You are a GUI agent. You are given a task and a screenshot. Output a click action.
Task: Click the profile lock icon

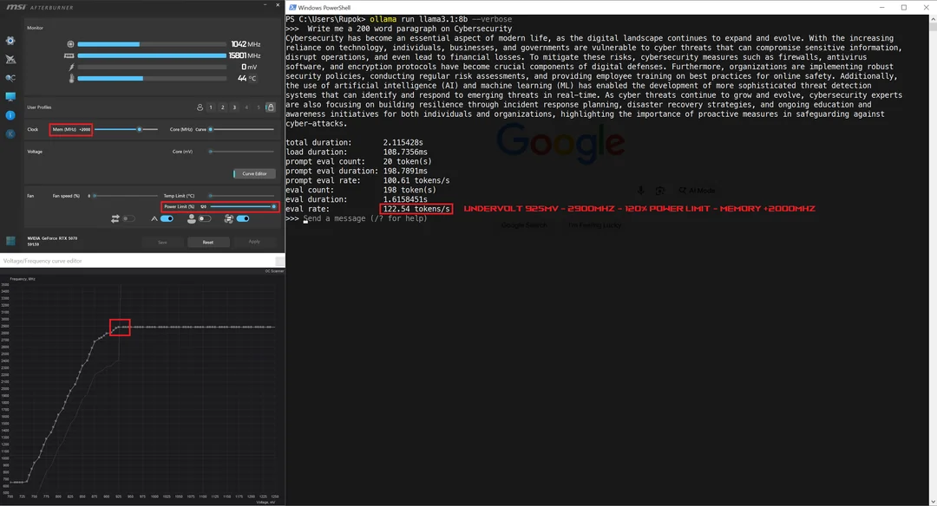271,107
